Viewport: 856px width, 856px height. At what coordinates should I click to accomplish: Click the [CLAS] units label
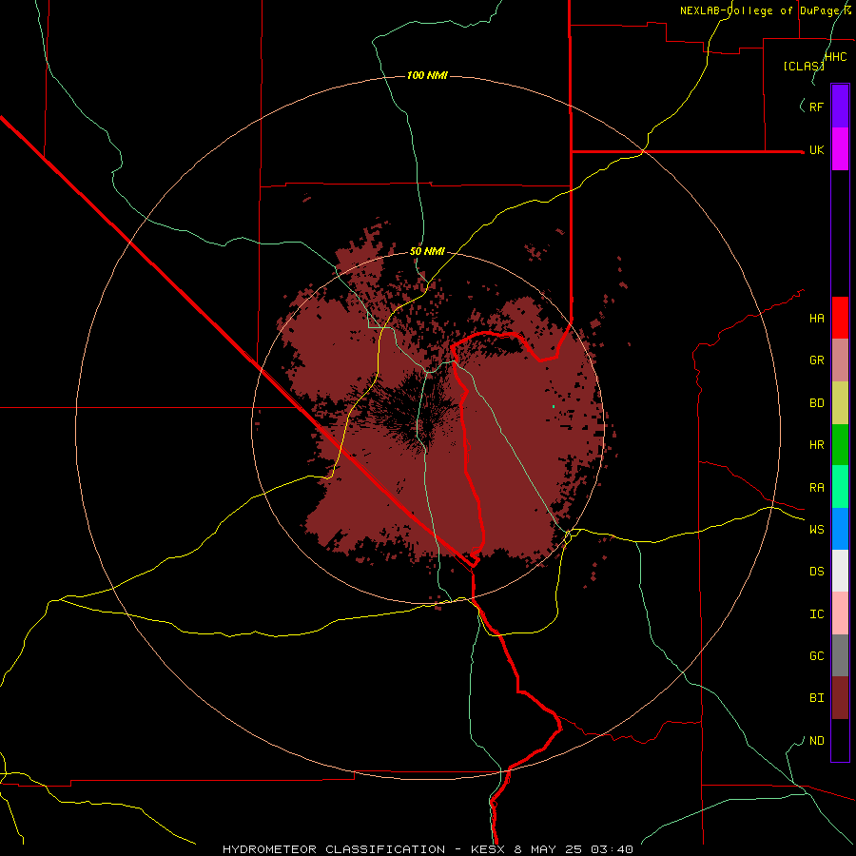(x=804, y=67)
